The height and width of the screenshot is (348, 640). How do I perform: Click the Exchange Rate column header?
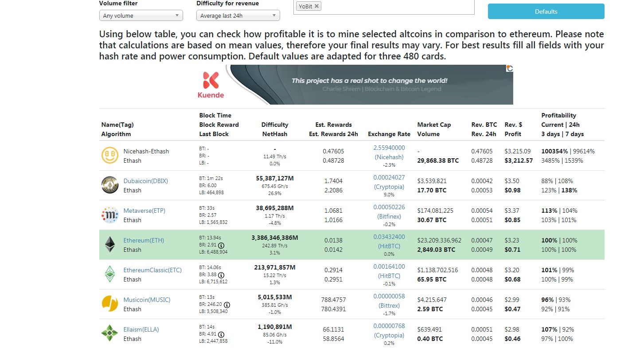(389, 134)
